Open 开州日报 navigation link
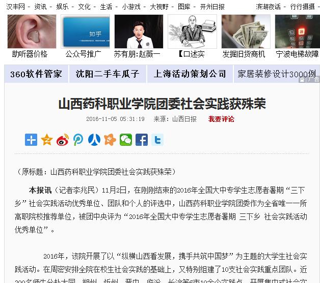 pos(212,7)
